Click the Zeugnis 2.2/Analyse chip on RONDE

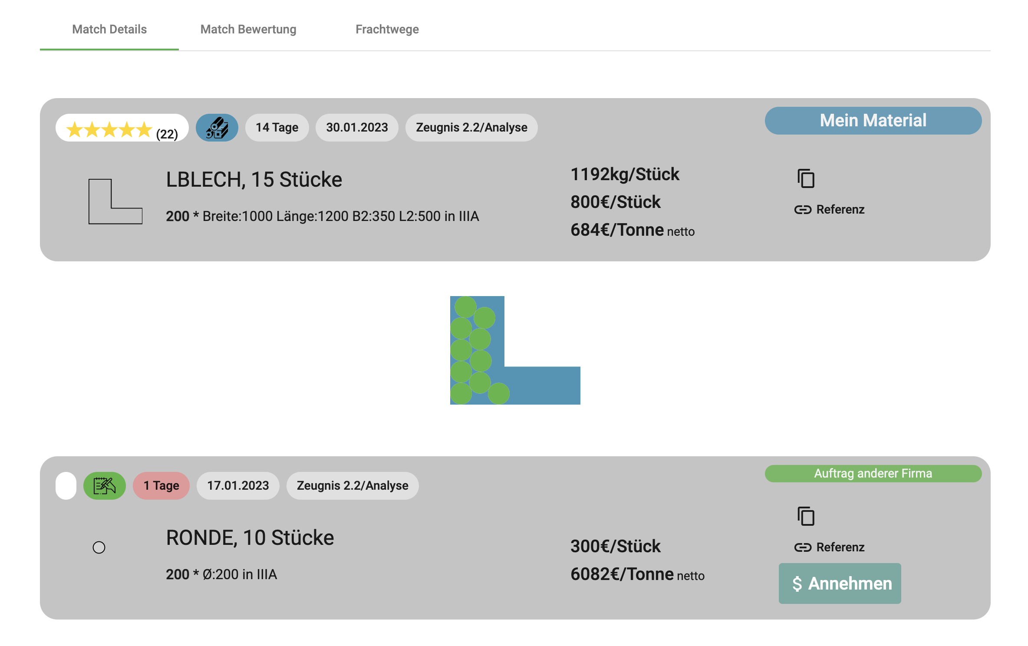[352, 486]
